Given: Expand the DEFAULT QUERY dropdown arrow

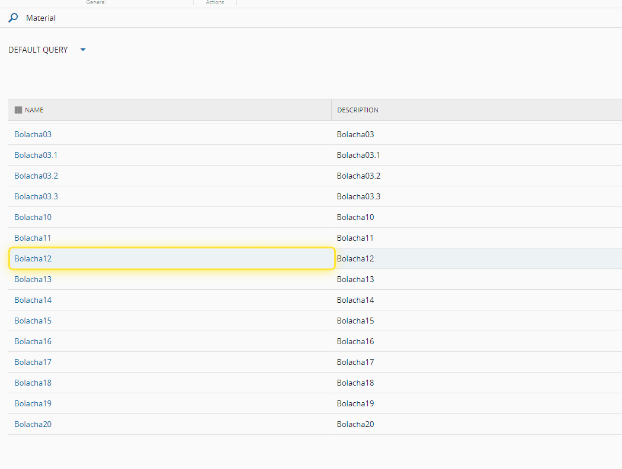Looking at the screenshot, I should [x=83, y=50].
